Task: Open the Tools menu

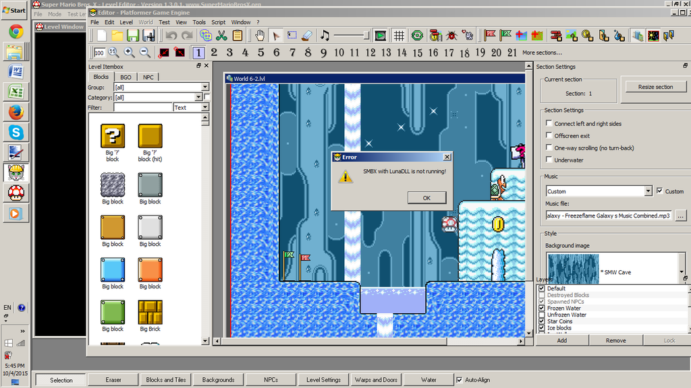Action: (x=199, y=22)
